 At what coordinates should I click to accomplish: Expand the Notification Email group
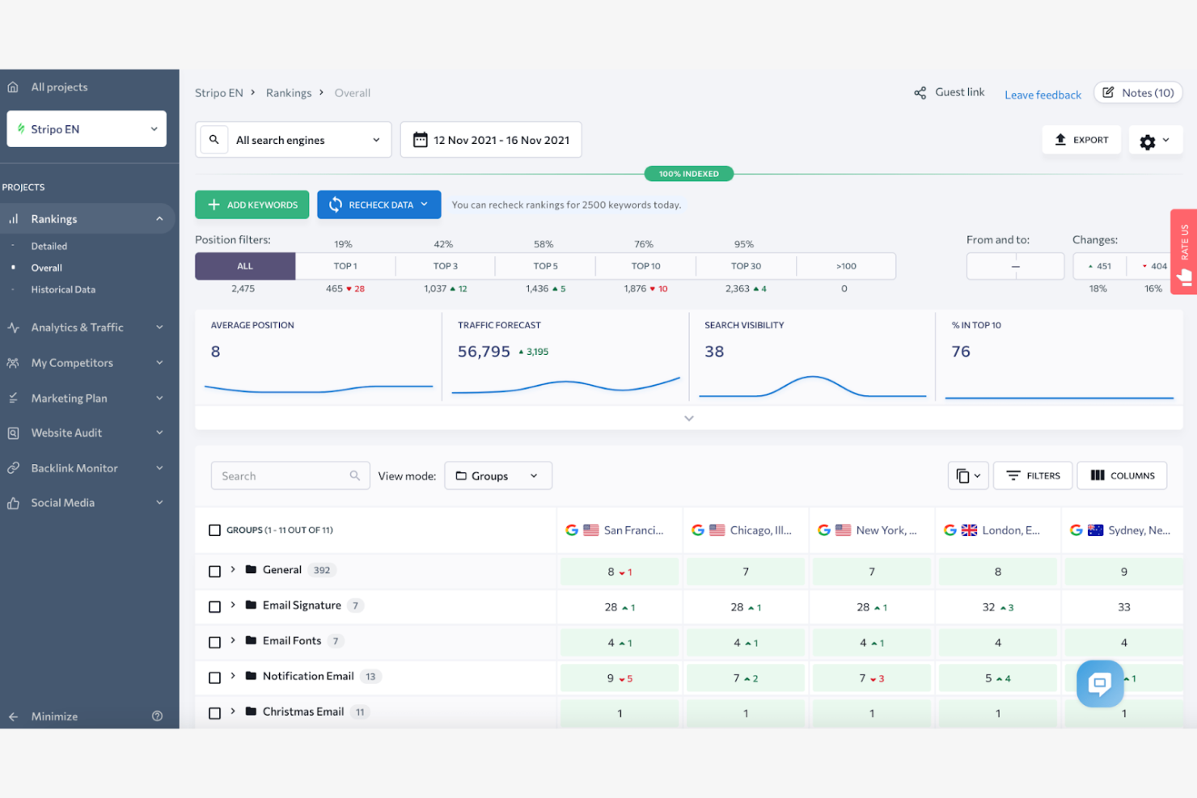pyautogui.click(x=234, y=677)
